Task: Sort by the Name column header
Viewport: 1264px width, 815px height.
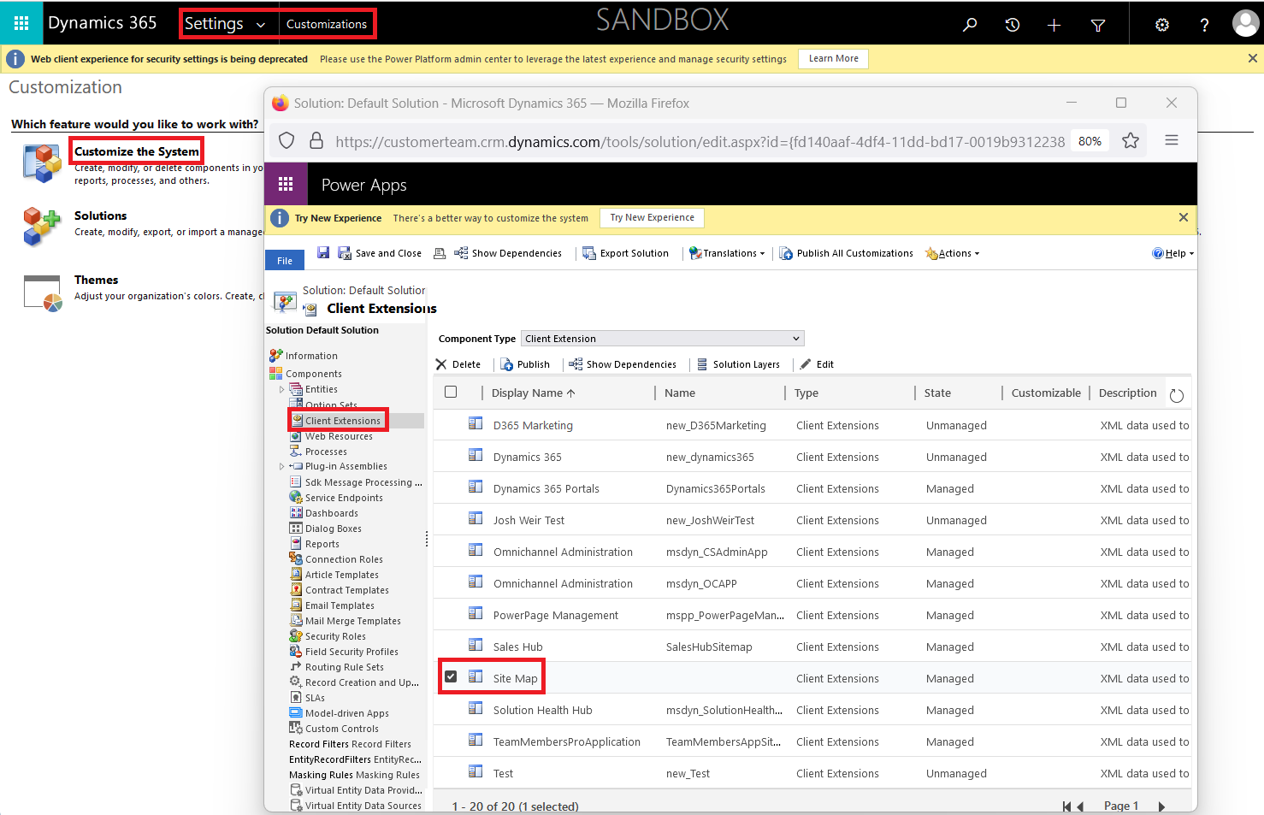Action: point(679,393)
